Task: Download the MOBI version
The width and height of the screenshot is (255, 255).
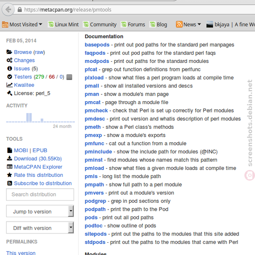Action: coord(21,150)
